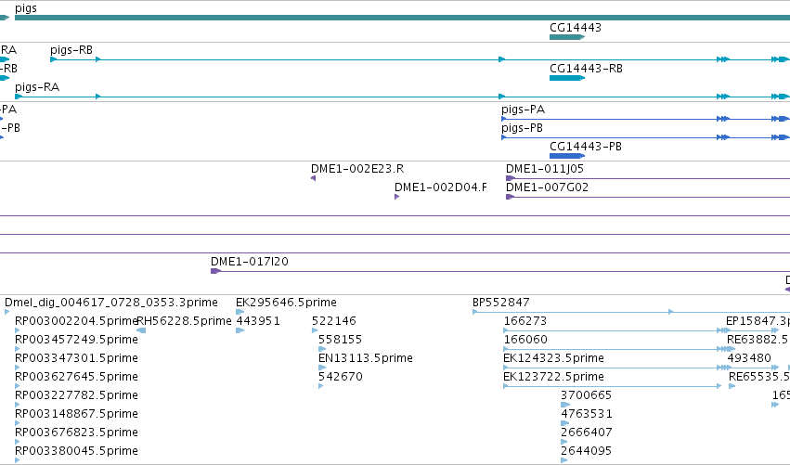This screenshot has width=790, height=465.
Task: Select the RP003002204.5prime EST label
Action: (76, 321)
